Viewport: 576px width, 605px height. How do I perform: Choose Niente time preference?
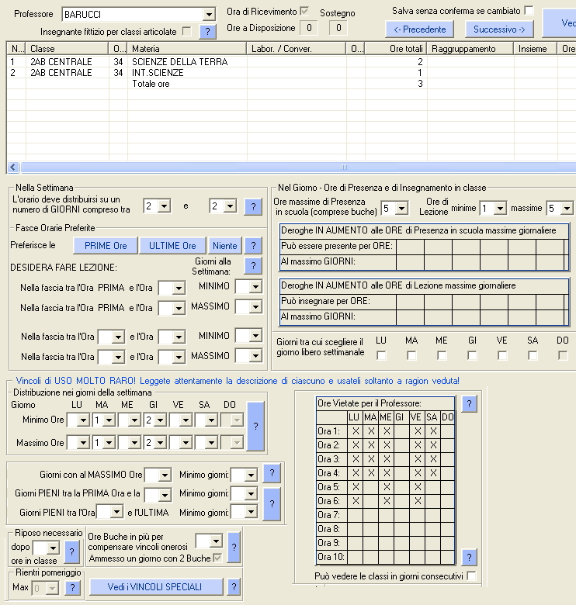click(x=224, y=246)
